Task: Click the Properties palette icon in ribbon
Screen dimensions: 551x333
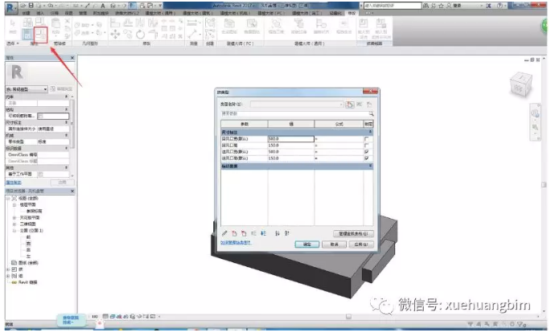Action: [x=27, y=35]
